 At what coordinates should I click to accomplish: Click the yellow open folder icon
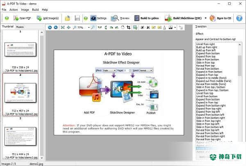pos(68,18)
